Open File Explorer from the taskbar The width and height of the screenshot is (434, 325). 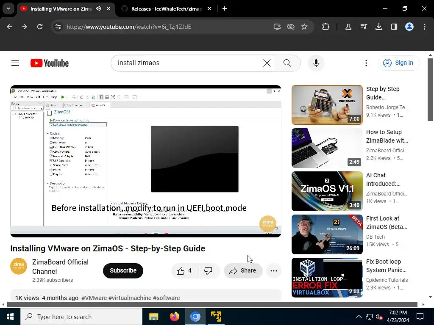pyautogui.click(x=153, y=317)
